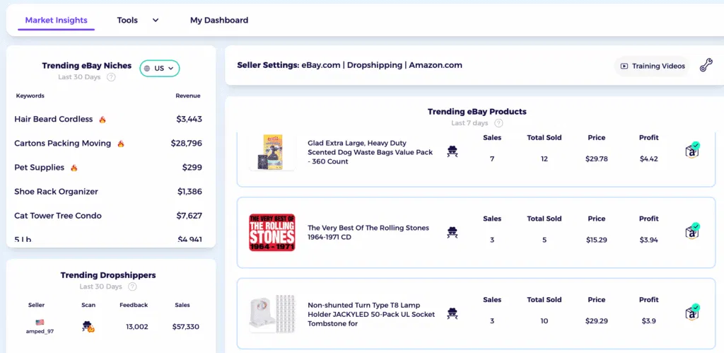Click Feedback column header in Trending Dropshippers
Screen dimensions: 724x353
[x=134, y=305]
